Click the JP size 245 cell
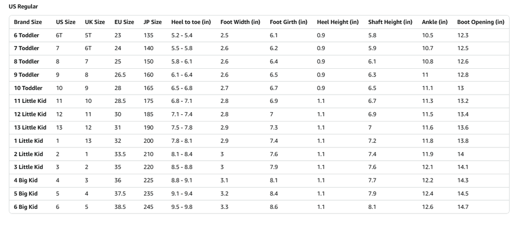 pos(149,207)
